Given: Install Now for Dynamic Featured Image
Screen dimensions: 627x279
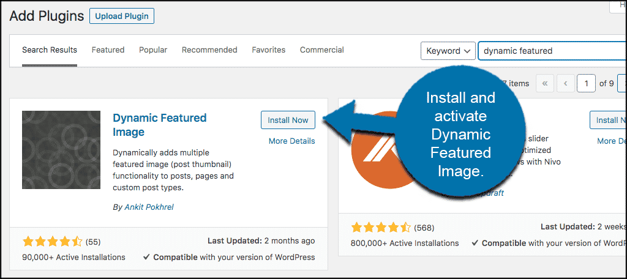Looking at the screenshot, I should [x=288, y=120].
